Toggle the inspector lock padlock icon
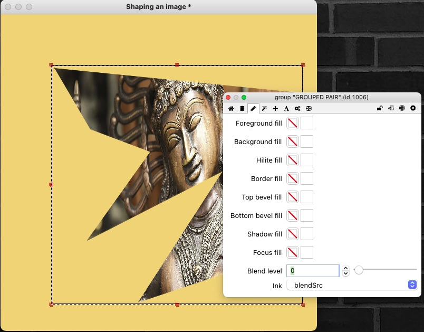 (379, 108)
